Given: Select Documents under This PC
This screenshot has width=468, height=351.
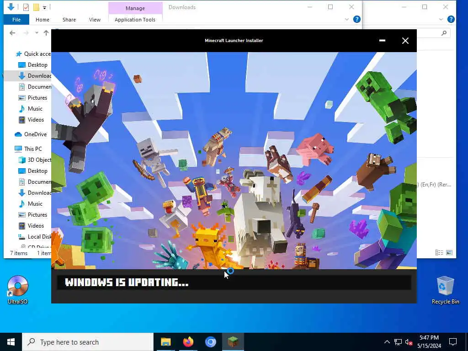Looking at the screenshot, I should point(35,182).
